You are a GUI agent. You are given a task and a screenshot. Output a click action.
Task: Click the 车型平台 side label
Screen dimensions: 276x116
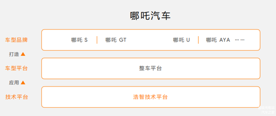pyautogui.click(x=16, y=68)
